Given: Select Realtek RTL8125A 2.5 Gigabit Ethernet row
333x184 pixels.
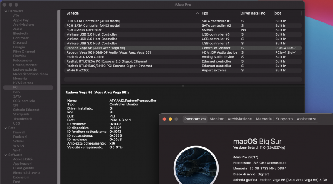Looking at the screenshot, I should point(183,61).
